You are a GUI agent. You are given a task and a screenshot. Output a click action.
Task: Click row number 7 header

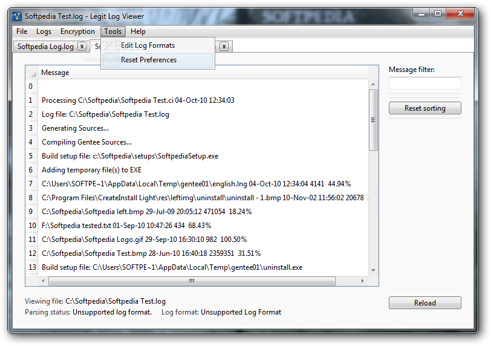tap(31, 184)
